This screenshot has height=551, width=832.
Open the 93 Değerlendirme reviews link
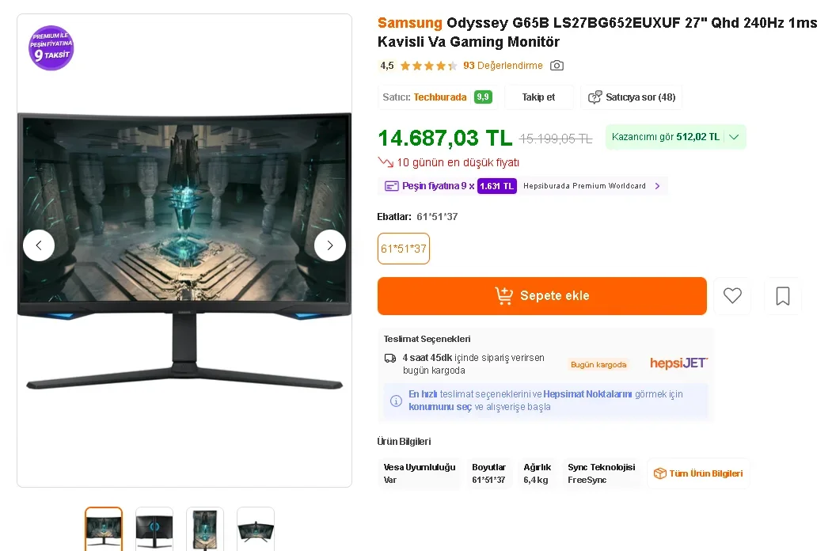[503, 65]
